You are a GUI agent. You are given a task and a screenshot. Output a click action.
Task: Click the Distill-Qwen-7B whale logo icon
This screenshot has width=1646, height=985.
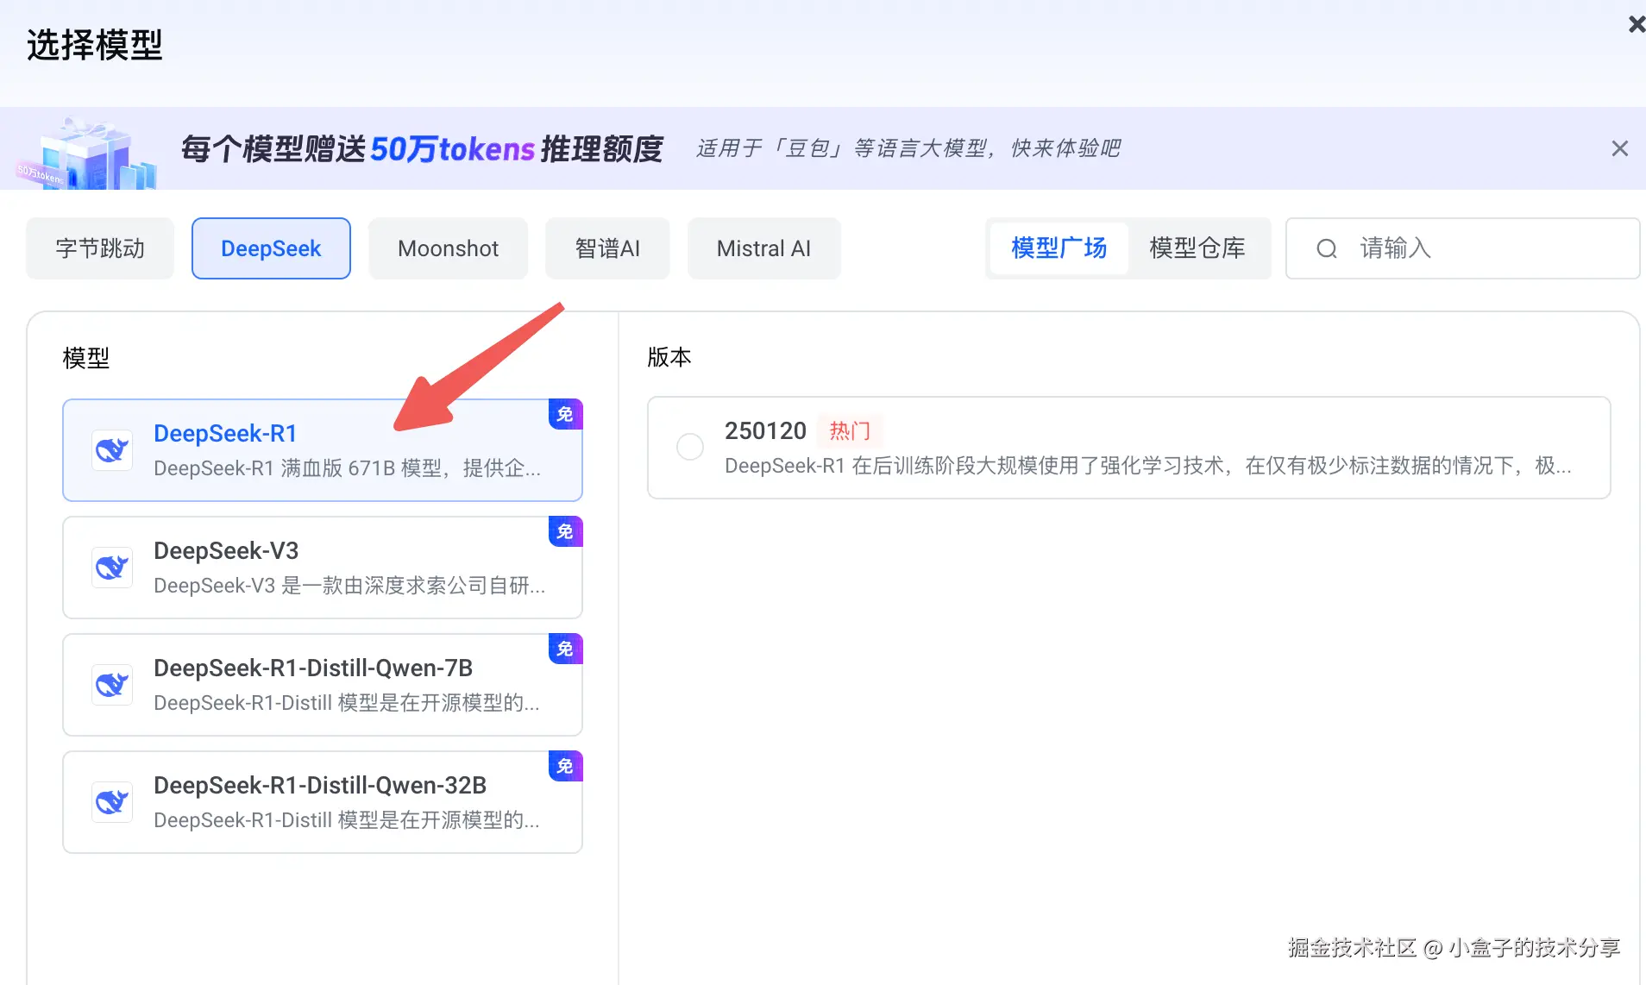pos(112,685)
